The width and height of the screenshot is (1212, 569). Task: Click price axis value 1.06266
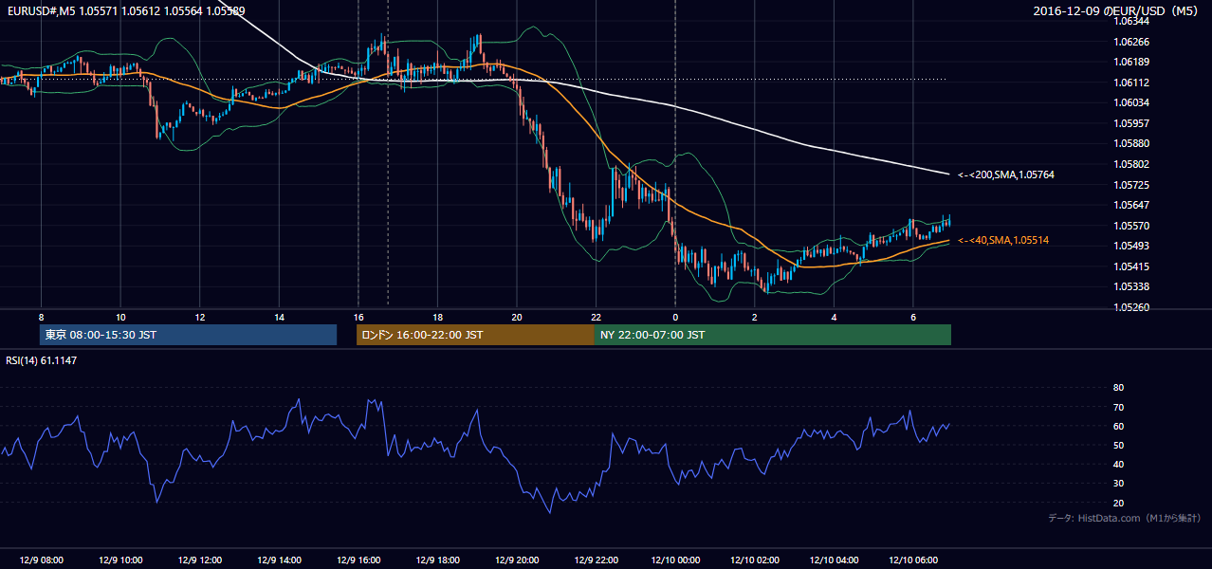(x=1129, y=42)
